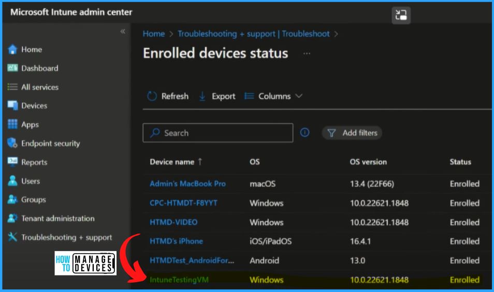The height and width of the screenshot is (292, 494).
Task: Open Troubleshooting + support navigation item
Action: tap(66, 237)
